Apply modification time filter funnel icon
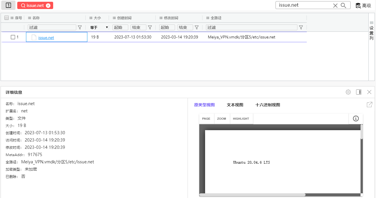Viewport: 376px width, 198px height. 197,27
